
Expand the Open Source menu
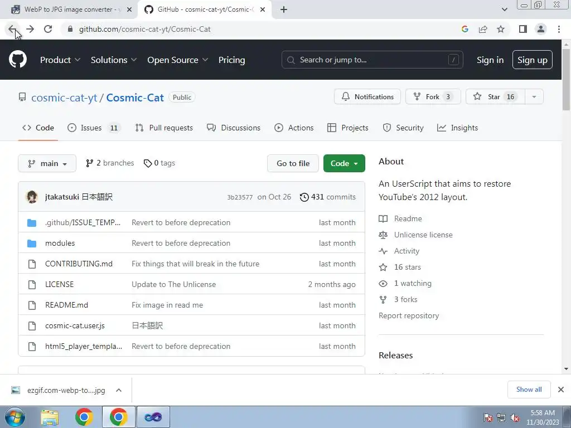[178, 60]
